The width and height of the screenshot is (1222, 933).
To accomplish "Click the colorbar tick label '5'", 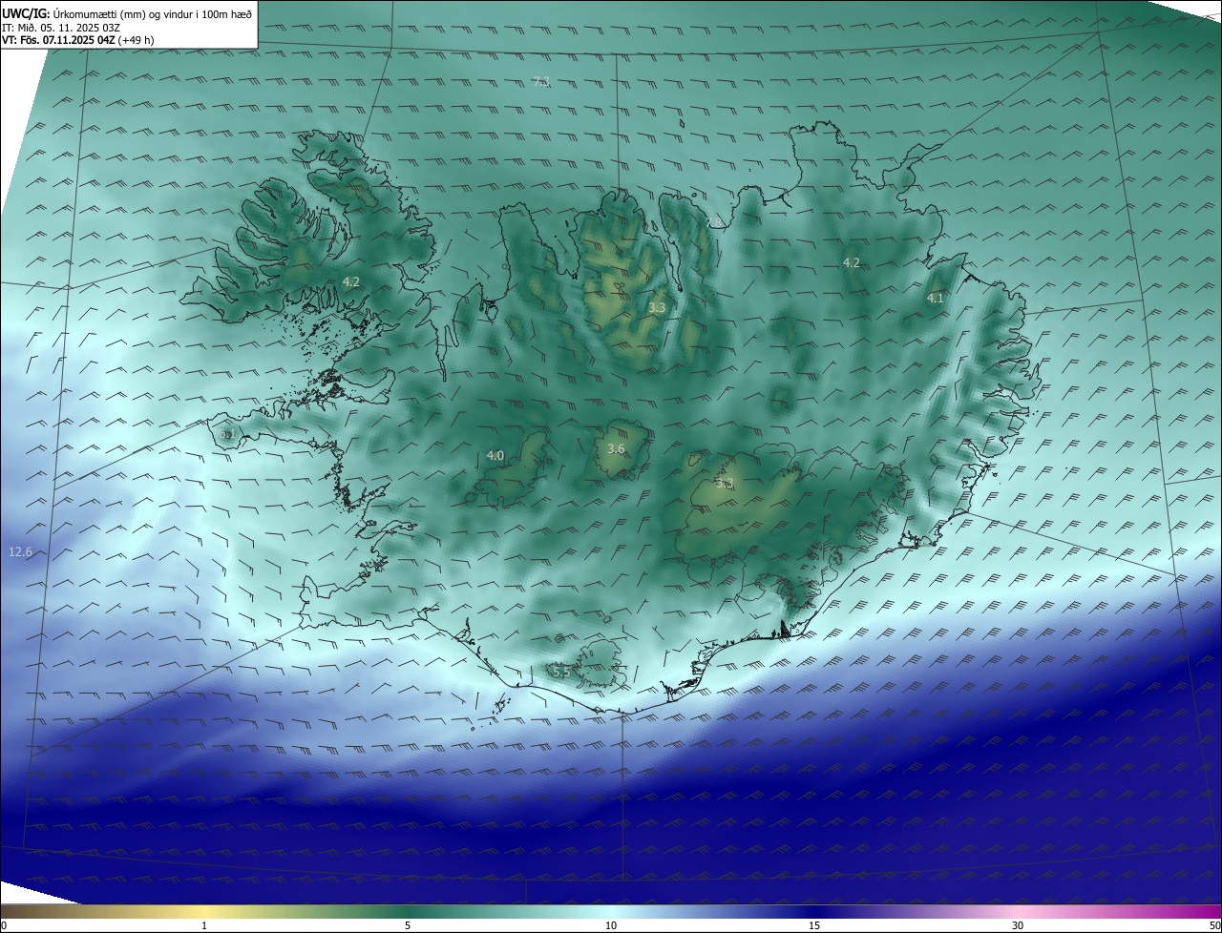I will [408, 925].
